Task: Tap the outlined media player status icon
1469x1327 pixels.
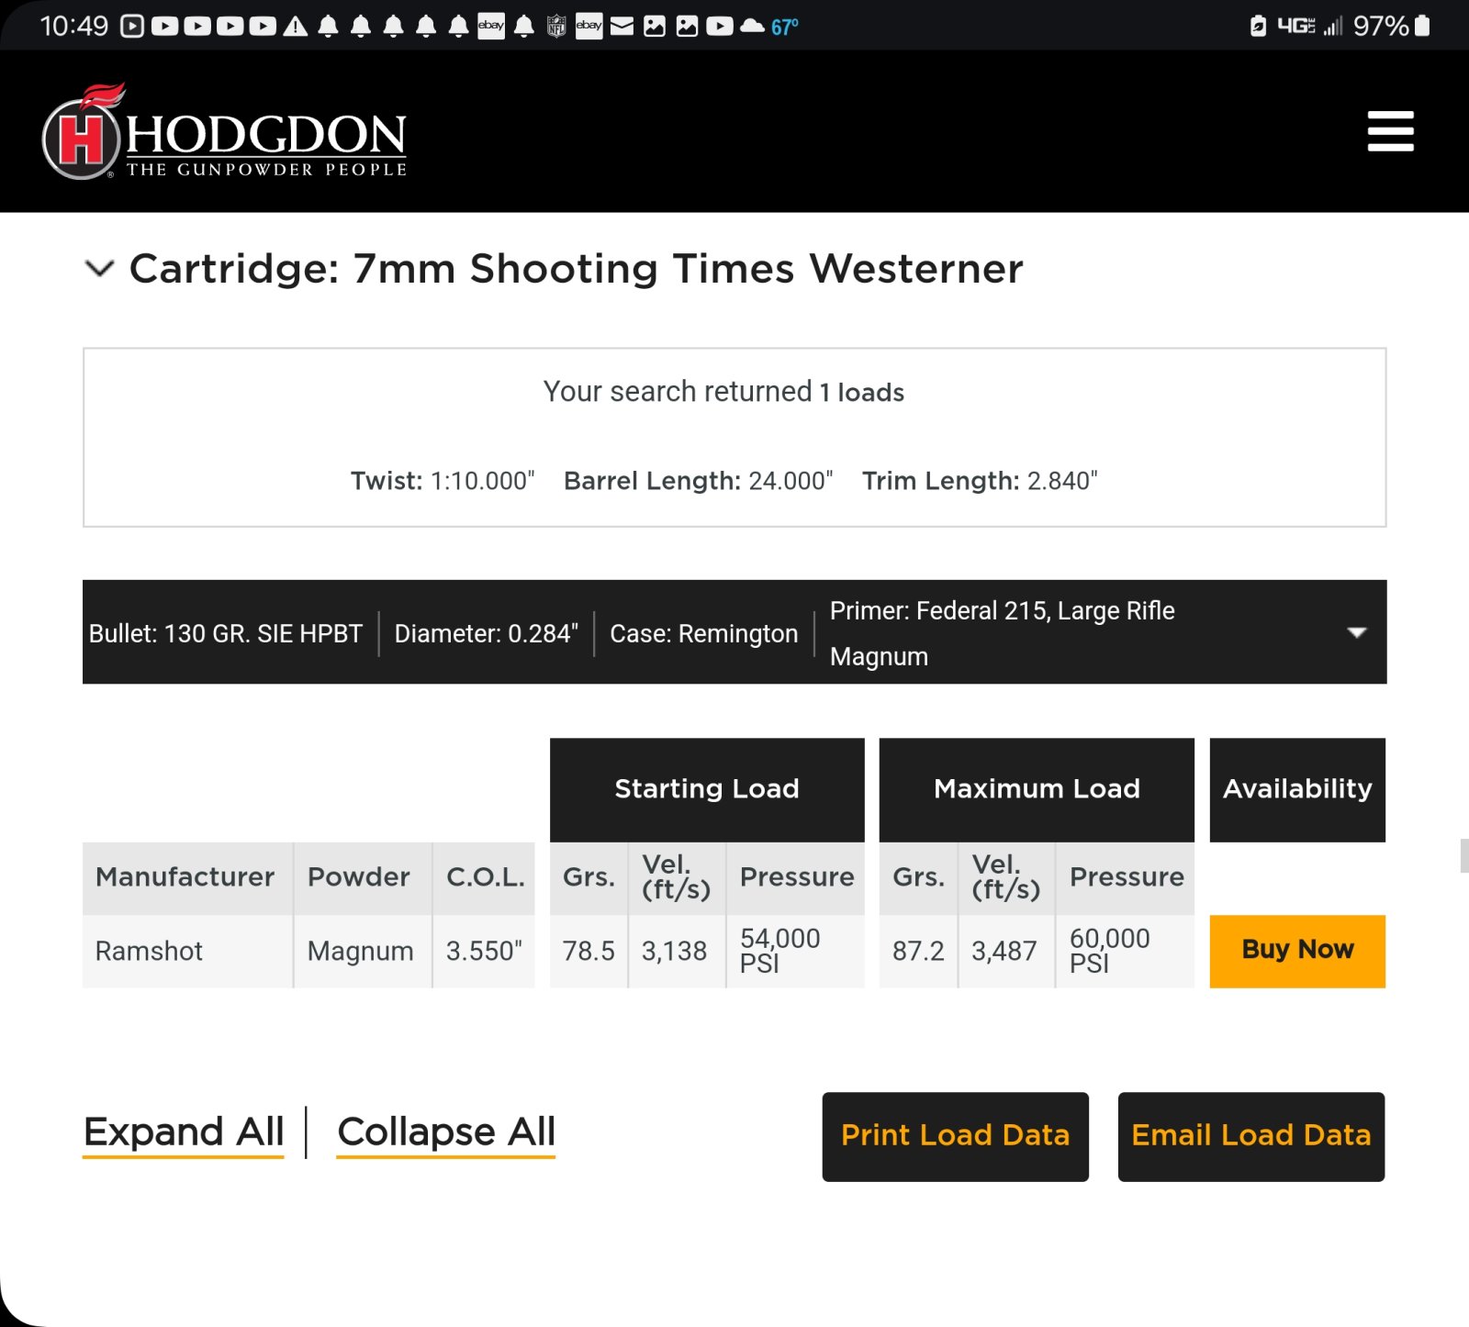Action: pos(132,27)
